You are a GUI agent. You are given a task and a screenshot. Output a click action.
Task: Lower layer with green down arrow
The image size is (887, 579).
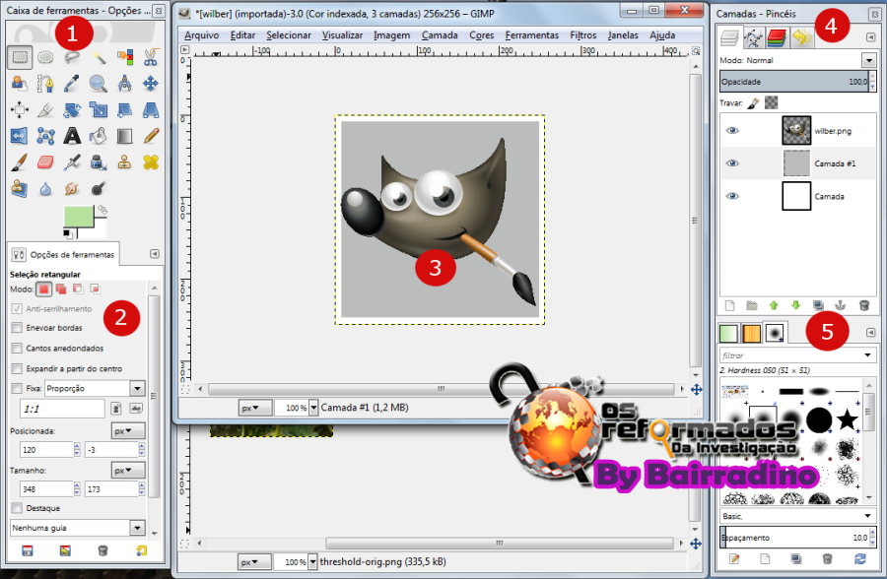pos(796,305)
